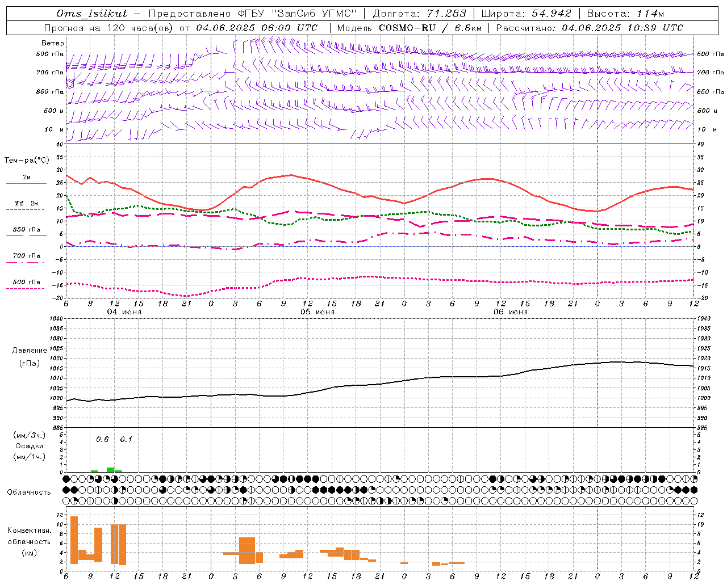Click the Конвективн. label of convective cloud panel

coord(30,531)
